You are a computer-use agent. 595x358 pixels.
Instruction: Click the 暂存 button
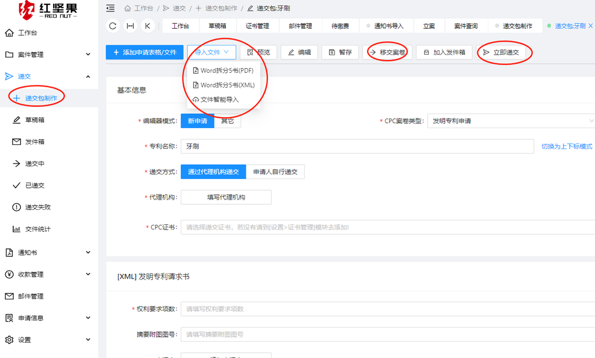click(340, 52)
